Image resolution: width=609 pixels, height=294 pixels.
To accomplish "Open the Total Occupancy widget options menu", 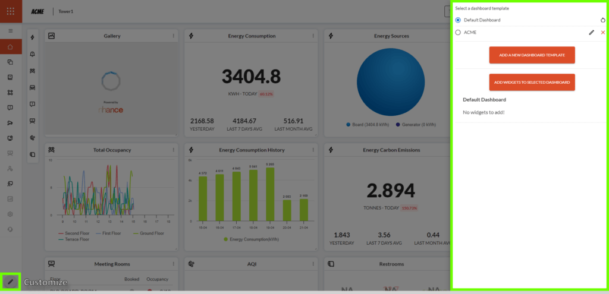I will [174, 150].
